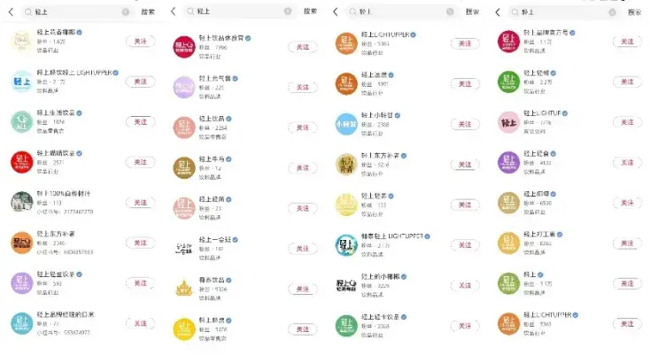Screen dimensions: 650x363
Task: Tap the light-blue 小轻甘 circular avatar
Action: coord(346,124)
